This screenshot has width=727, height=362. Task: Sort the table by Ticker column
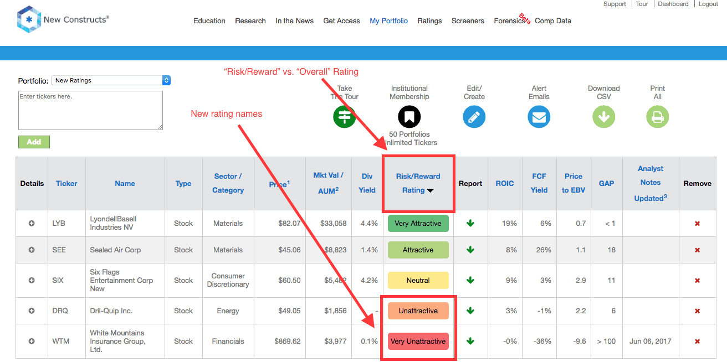click(66, 183)
